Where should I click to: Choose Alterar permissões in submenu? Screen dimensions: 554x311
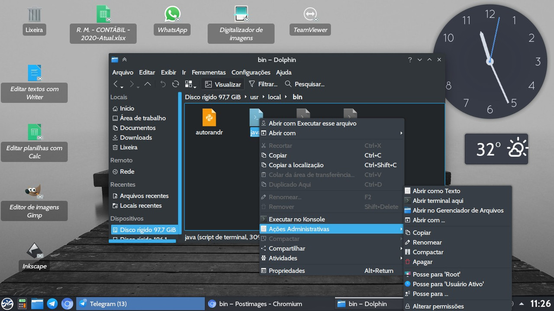457,306
